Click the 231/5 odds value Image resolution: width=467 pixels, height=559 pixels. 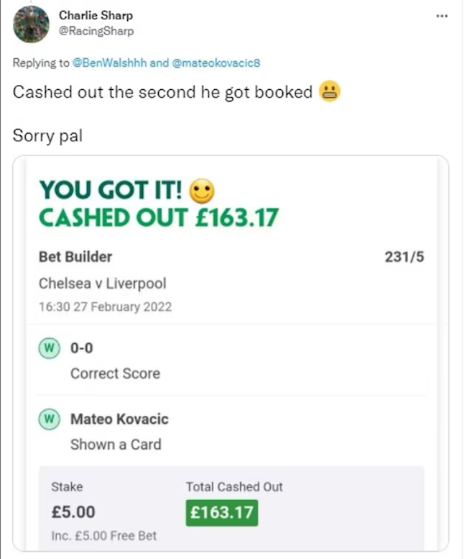tap(405, 256)
